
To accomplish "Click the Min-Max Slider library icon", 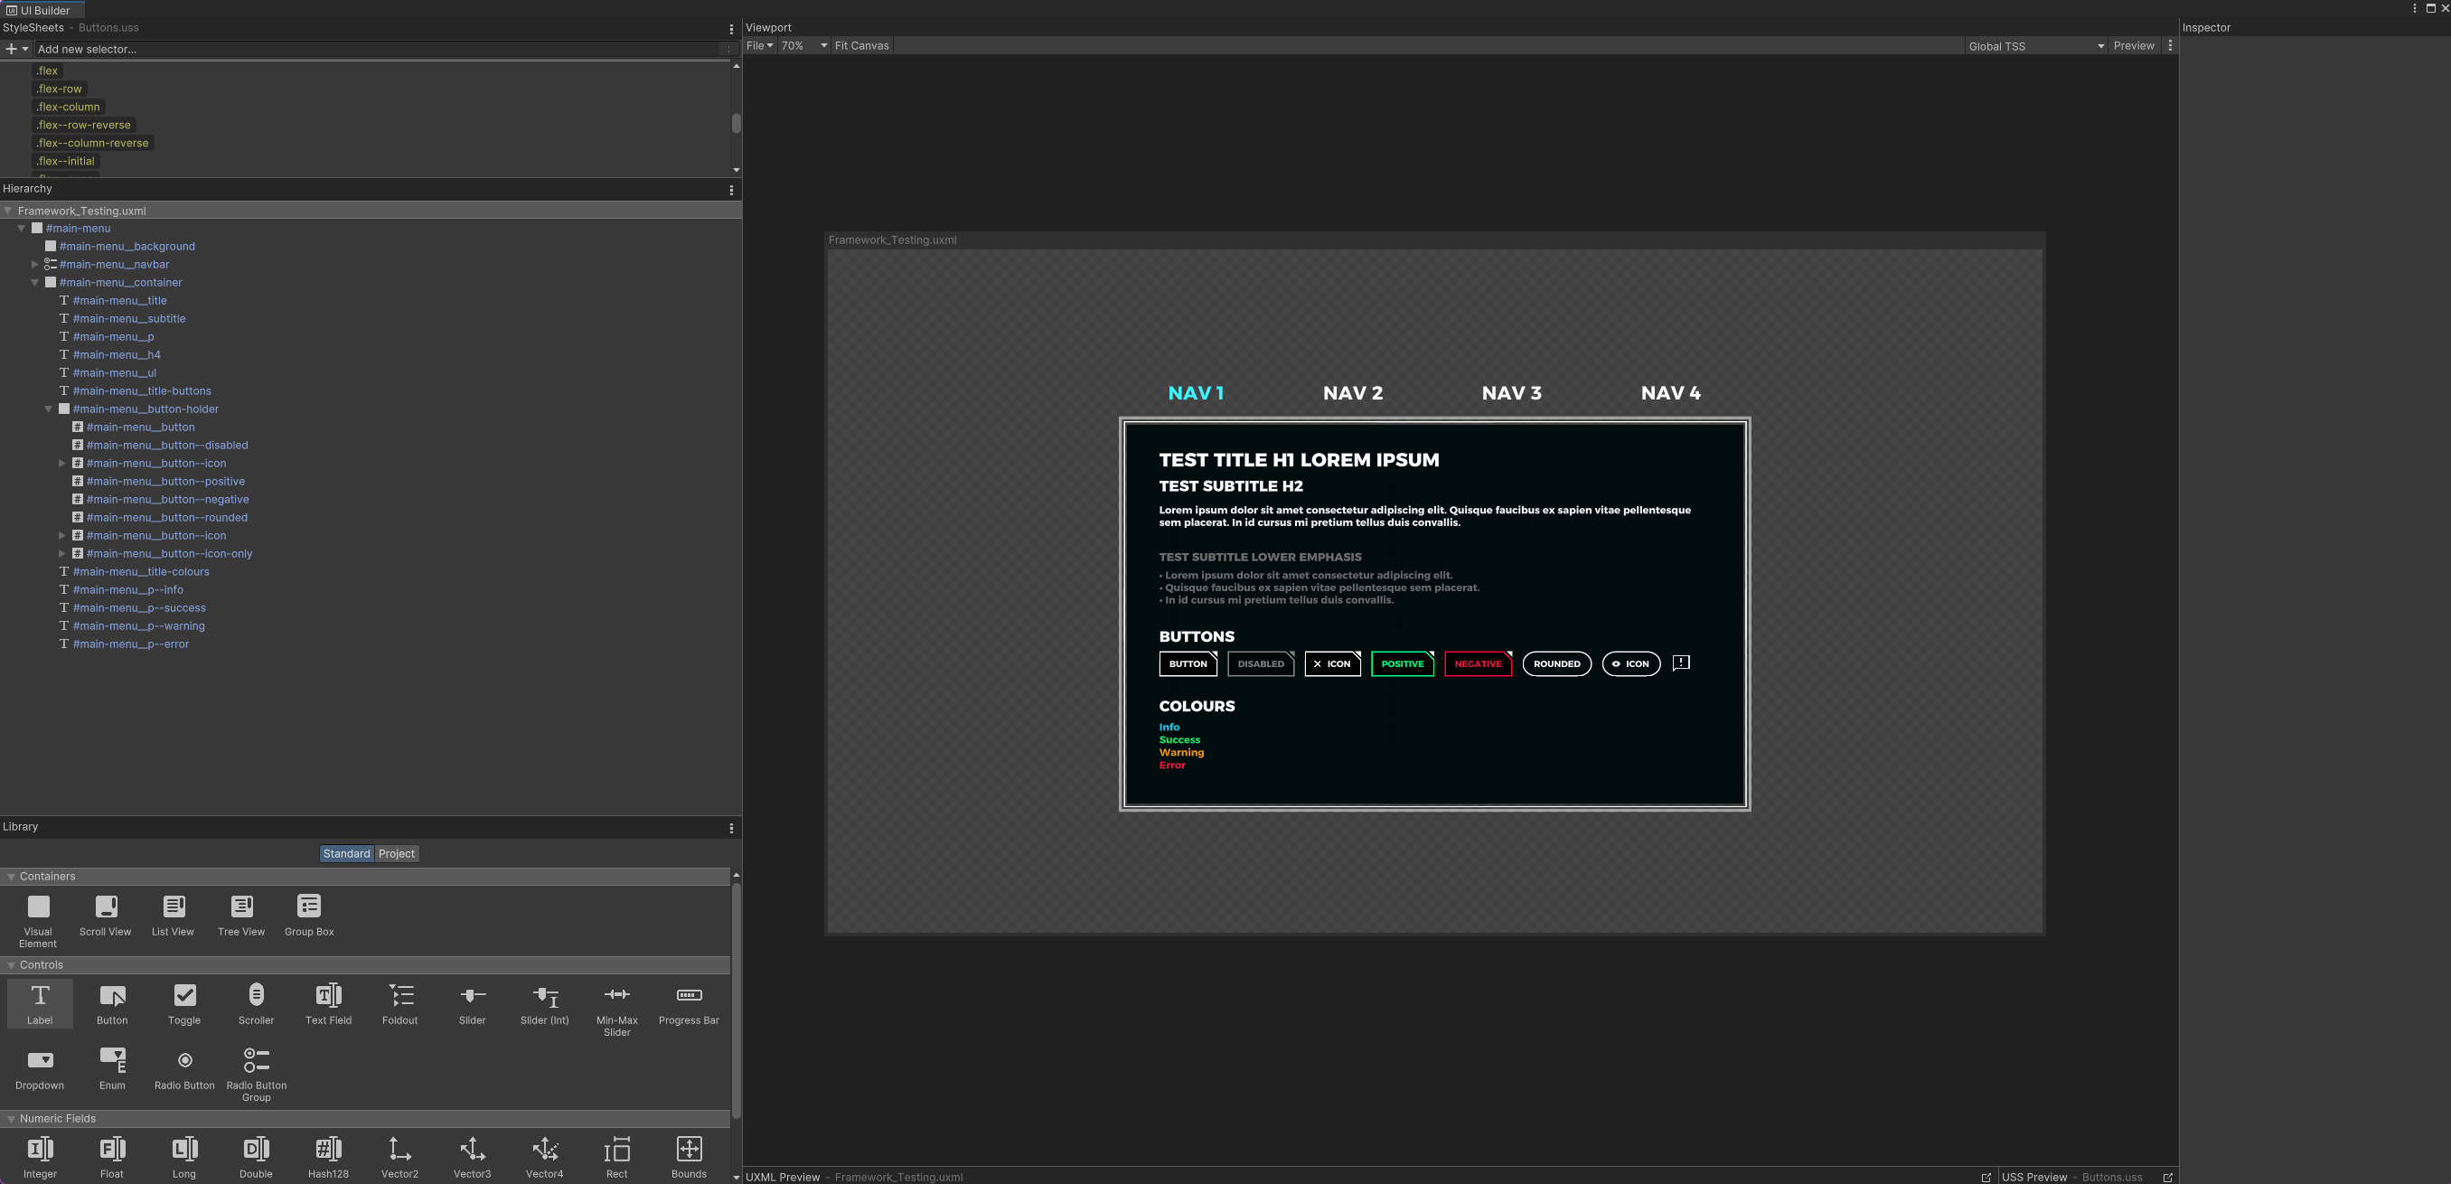I will point(616,995).
